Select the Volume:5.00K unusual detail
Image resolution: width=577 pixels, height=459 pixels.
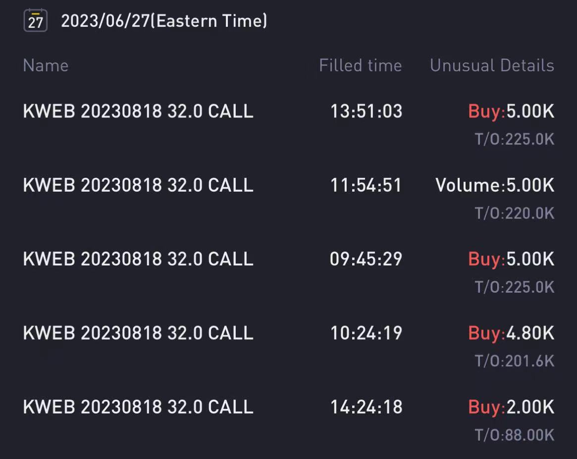tap(495, 185)
